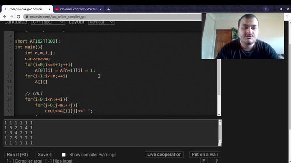This screenshot has height=163, width=291.
Task: Toggle Show compiler warnings checkbox
Action: pyautogui.click(x=64, y=155)
